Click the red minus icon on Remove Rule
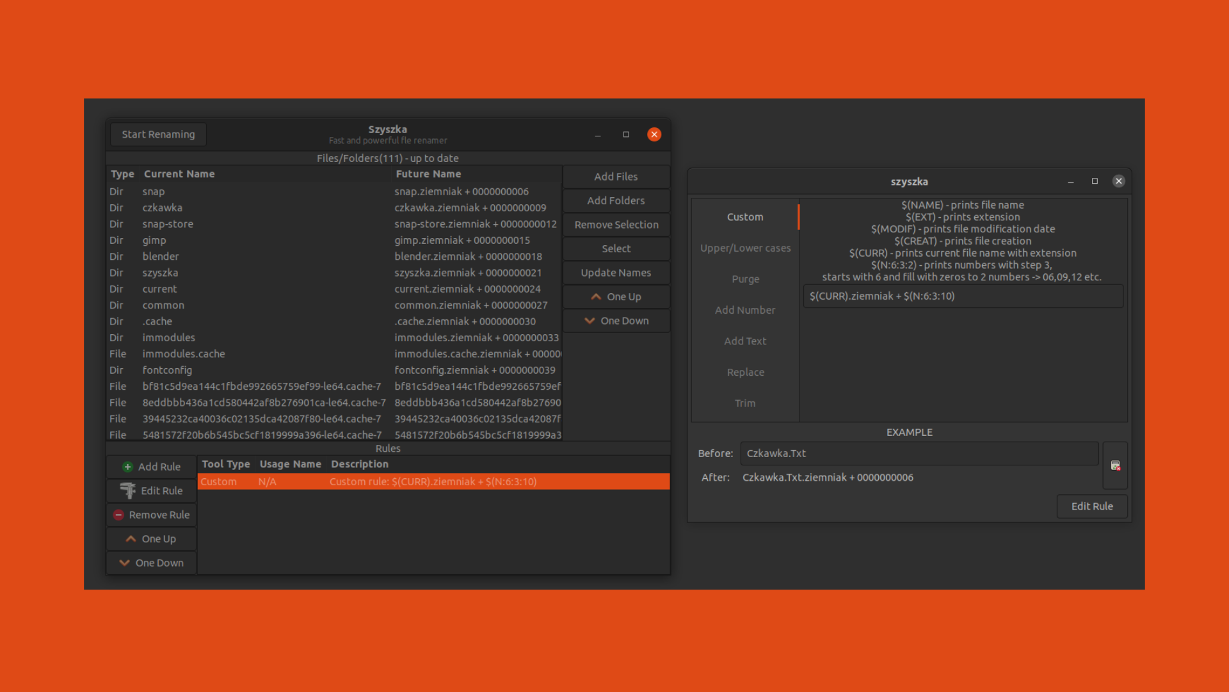 (x=118, y=515)
